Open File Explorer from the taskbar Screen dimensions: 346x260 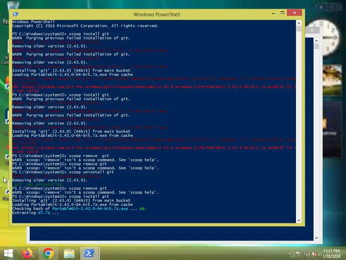[69, 253]
